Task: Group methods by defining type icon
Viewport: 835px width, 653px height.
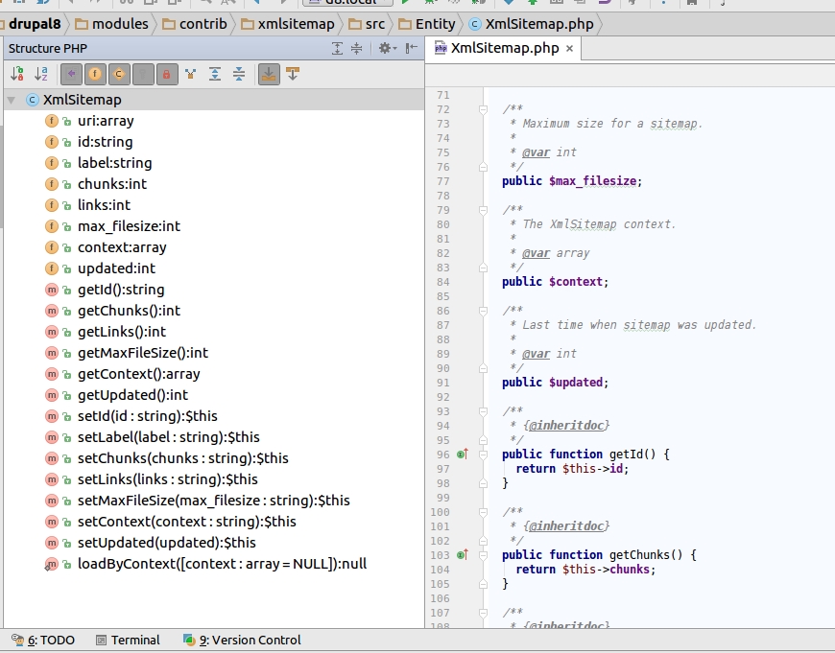Action: (191, 74)
